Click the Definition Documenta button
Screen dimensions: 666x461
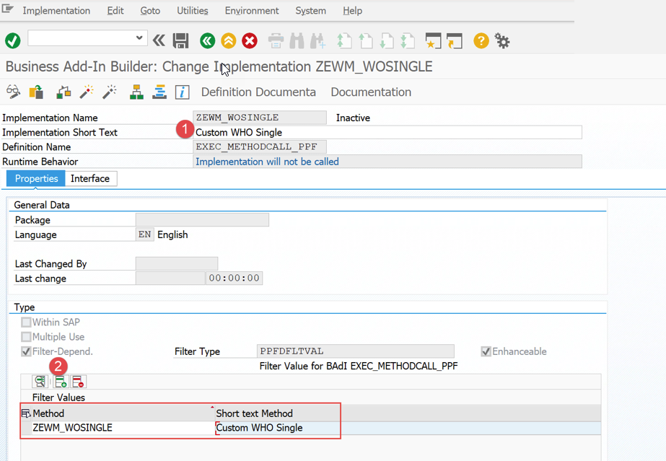(x=258, y=92)
